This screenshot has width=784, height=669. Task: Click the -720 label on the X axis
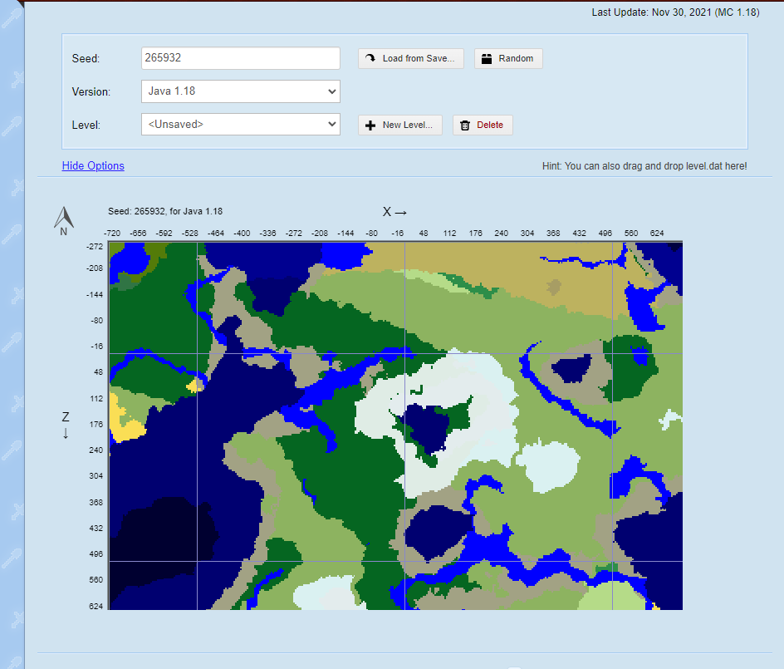pos(112,234)
